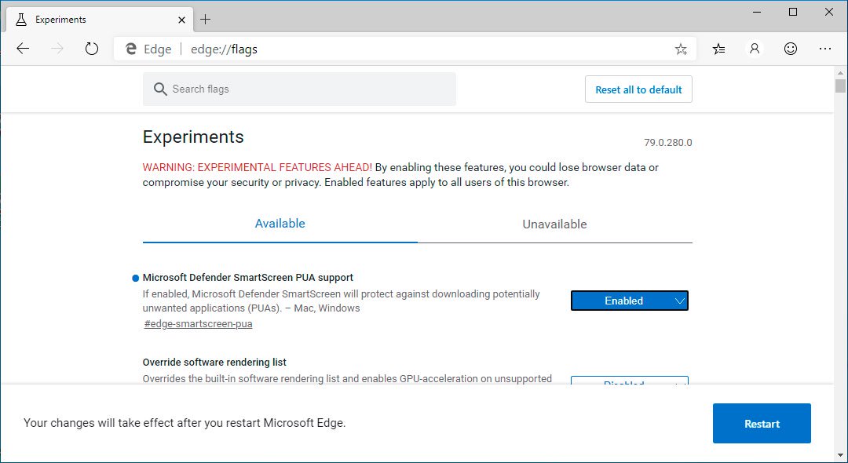
Task: Expand Override software rendering list dropdown
Action: [x=629, y=382]
